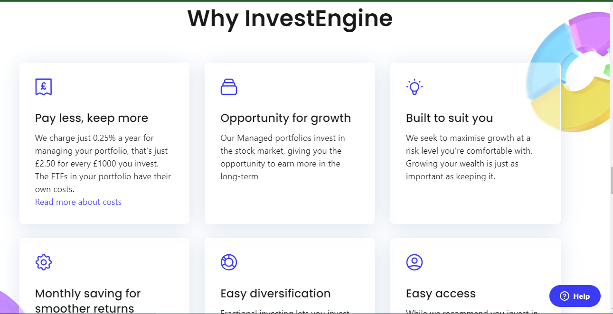Open the Read more about costs link
This screenshot has height=314, width=613.
pyautogui.click(x=78, y=202)
